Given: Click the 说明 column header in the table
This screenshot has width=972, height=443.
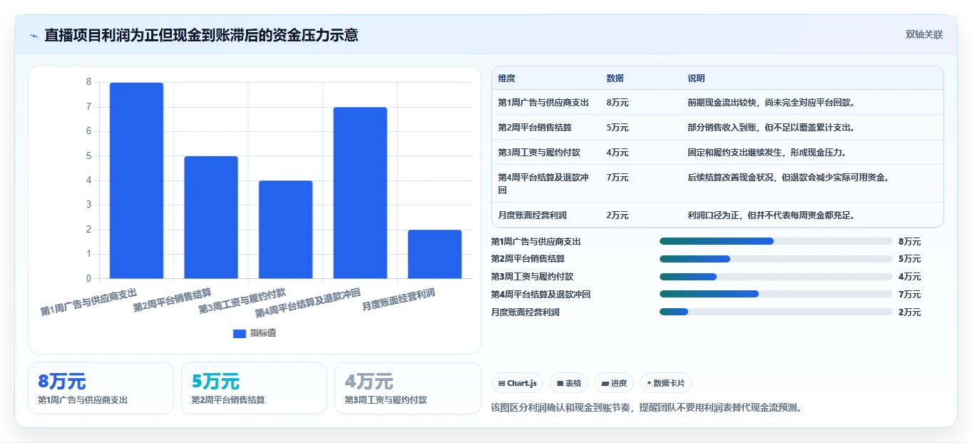Looking at the screenshot, I should point(697,78).
